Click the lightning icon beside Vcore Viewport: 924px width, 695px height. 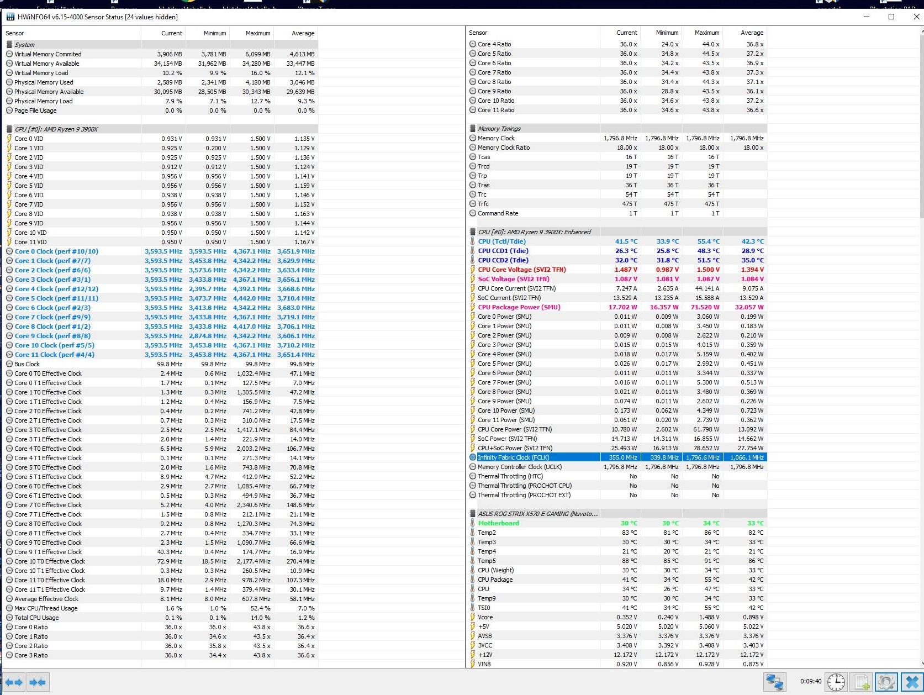(x=473, y=617)
